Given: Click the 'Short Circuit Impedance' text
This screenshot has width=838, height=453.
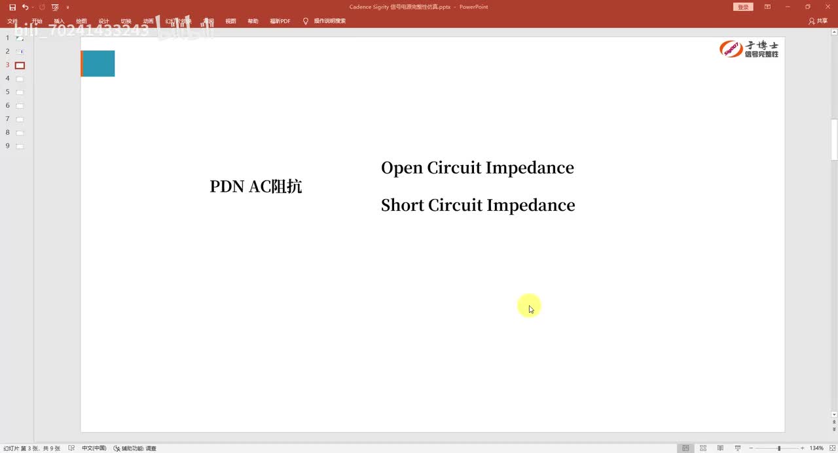Looking at the screenshot, I should click(x=478, y=205).
